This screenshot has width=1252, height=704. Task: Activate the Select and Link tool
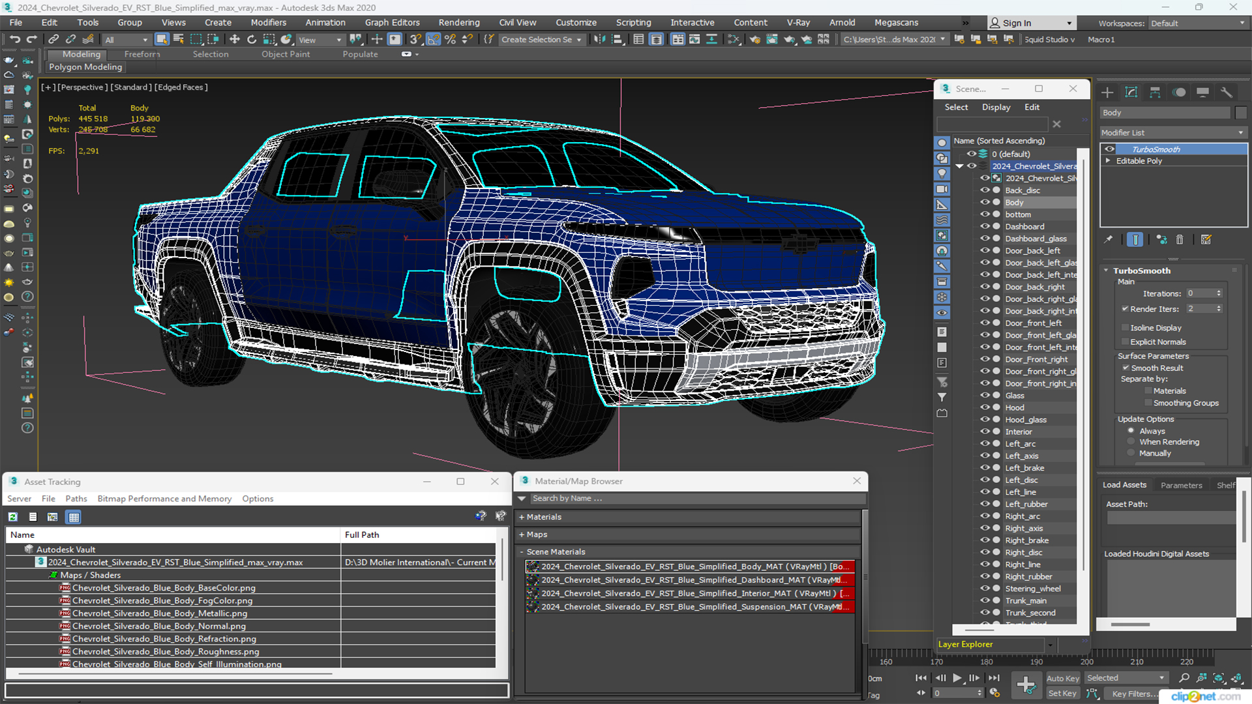[54, 40]
